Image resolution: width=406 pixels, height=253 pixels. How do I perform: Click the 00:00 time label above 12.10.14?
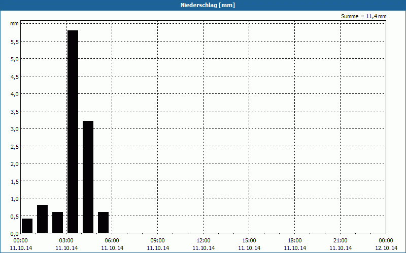point(386,241)
